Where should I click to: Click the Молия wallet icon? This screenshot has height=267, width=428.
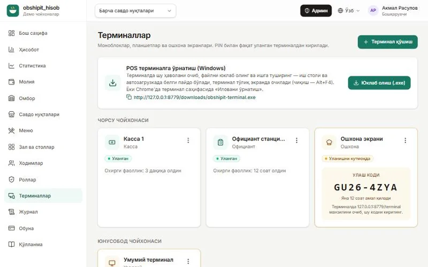coord(11,82)
